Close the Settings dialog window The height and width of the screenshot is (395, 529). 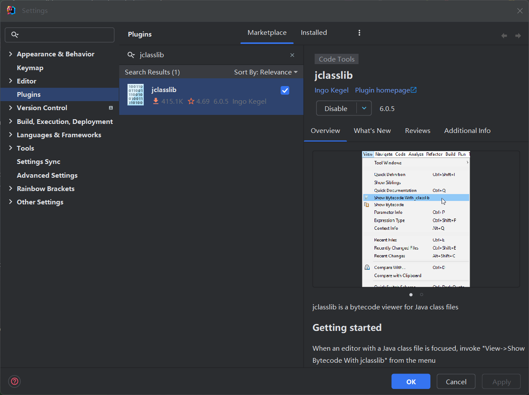click(x=520, y=11)
